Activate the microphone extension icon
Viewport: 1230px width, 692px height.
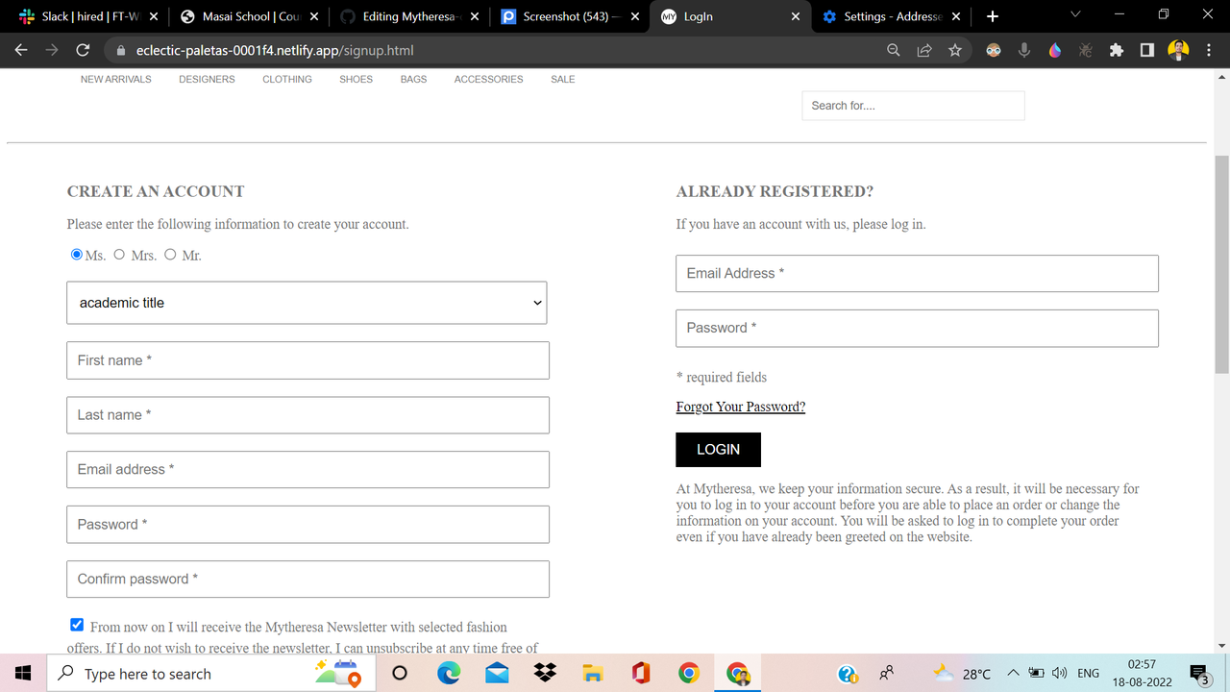[x=1024, y=49]
